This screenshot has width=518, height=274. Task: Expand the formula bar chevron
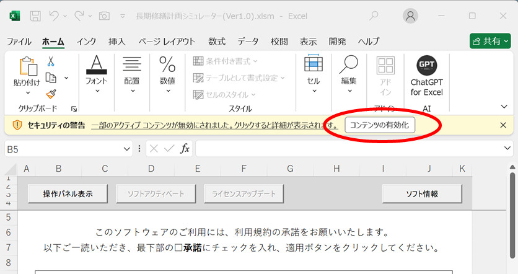pyautogui.click(x=507, y=149)
